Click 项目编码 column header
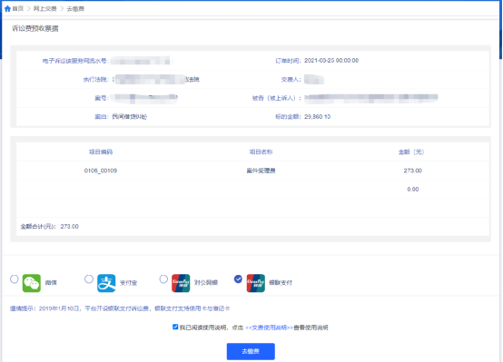Screen dimensions: 503x362 (101, 152)
